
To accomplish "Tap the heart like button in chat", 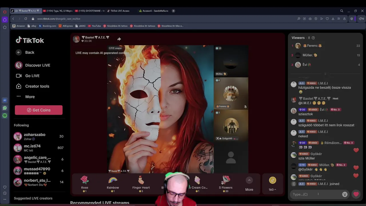I will (356, 194).
